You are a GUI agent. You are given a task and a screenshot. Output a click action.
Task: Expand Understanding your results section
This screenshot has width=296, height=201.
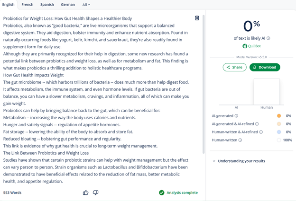[239, 161]
